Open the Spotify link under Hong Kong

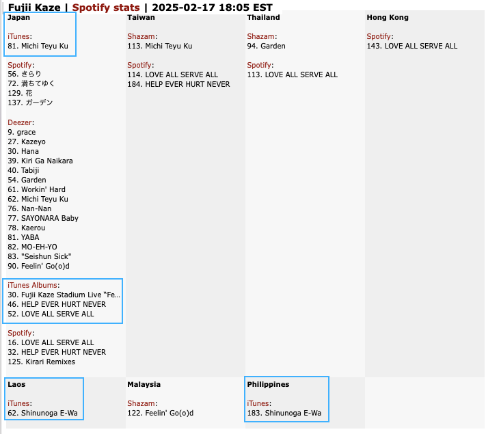(379, 36)
